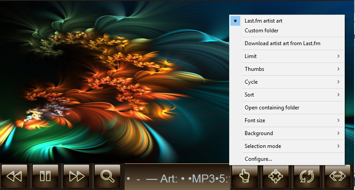Click the crosshair target icon button
The height and width of the screenshot is (190, 355).
tap(276, 176)
